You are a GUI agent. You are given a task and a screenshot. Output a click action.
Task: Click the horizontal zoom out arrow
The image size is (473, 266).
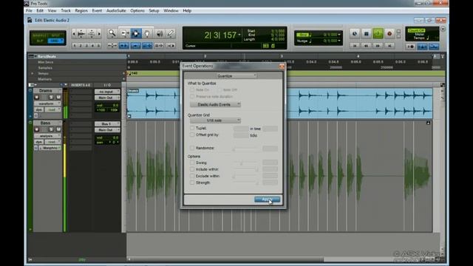tap(74, 33)
